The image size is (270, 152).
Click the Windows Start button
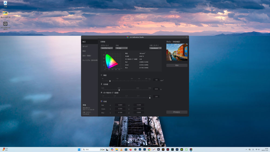(x=79, y=149)
